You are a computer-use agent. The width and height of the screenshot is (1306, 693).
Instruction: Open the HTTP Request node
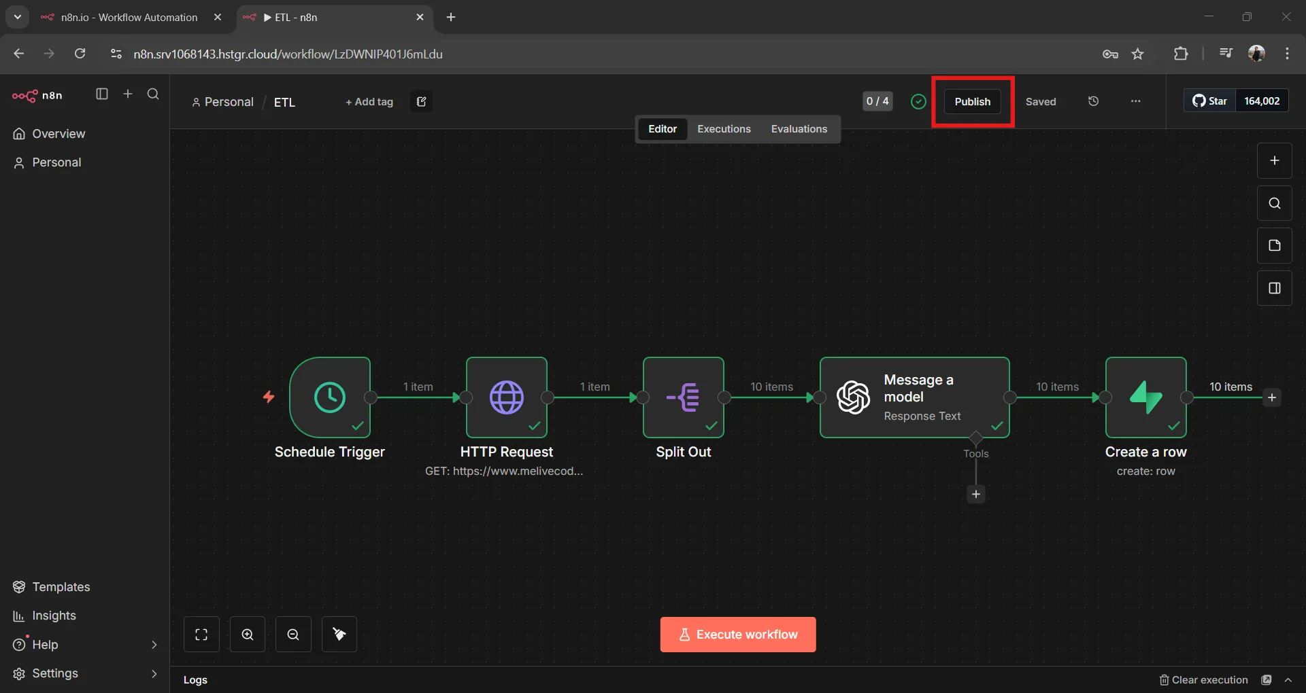(507, 397)
